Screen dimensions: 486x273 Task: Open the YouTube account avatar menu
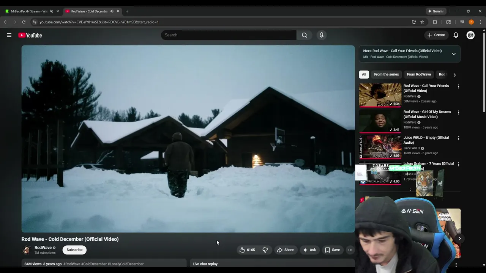click(x=470, y=35)
